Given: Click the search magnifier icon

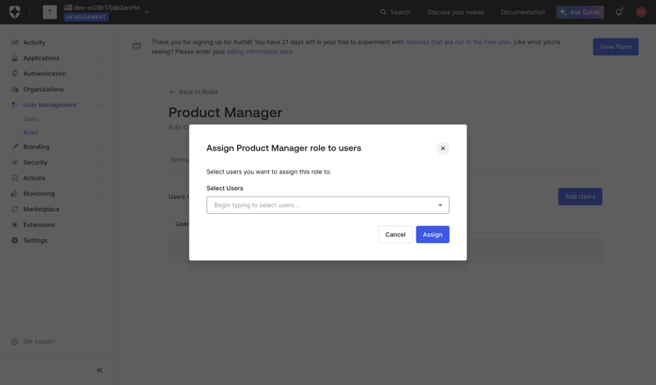Looking at the screenshot, I should tap(383, 12).
